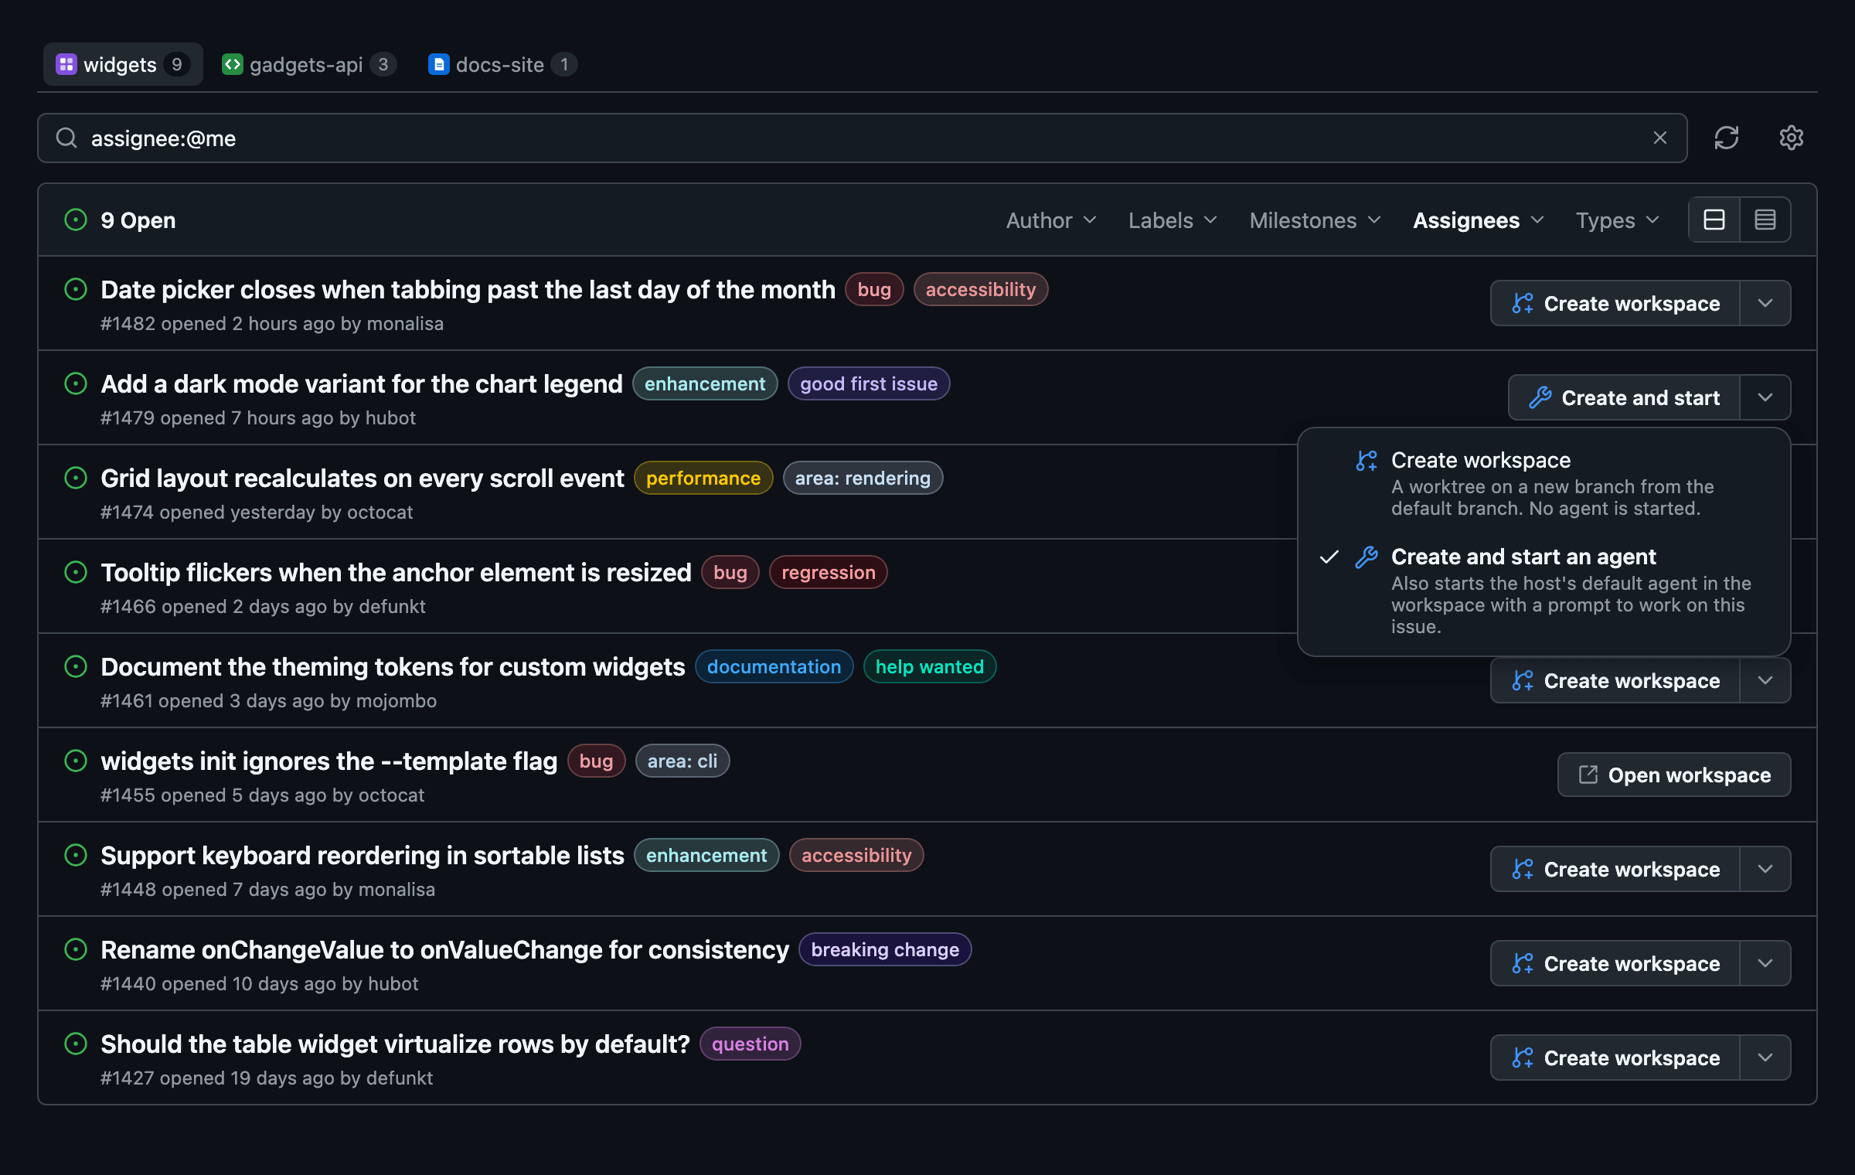1855x1175 pixels.
Task: Focus the assignee:@me search field
Action: click(x=862, y=138)
